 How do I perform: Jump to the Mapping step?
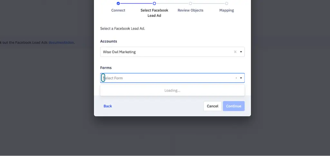point(227,10)
